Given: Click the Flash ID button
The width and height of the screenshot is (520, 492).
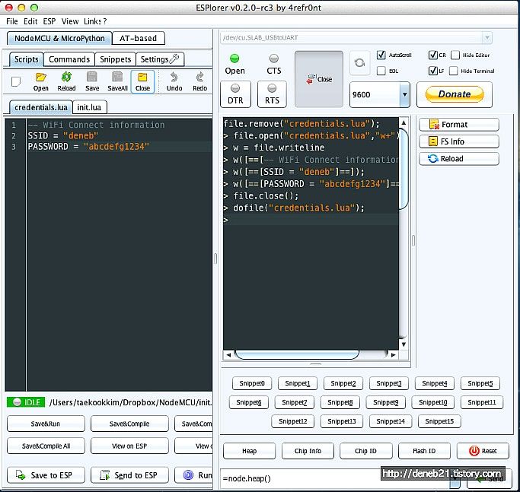Looking at the screenshot, I should tap(424, 451).
